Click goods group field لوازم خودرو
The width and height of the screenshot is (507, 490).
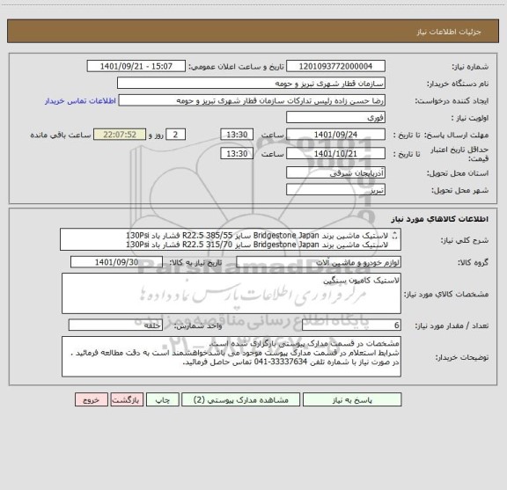(x=319, y=262)
